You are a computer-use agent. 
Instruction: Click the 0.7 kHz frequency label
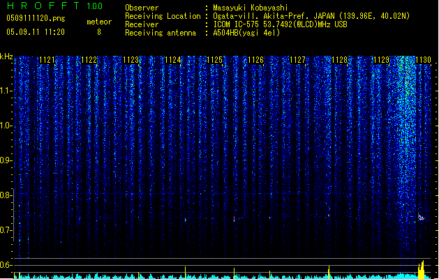pos(6,230)
